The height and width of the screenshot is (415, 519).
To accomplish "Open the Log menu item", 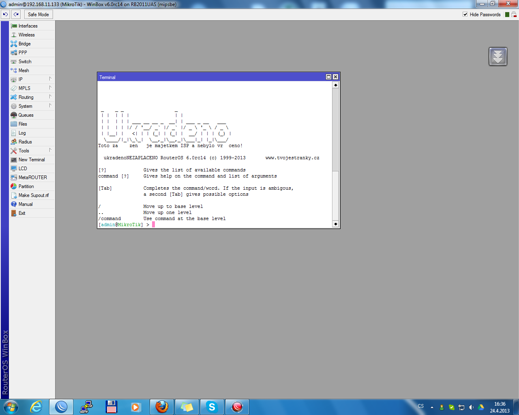I will tap(32, 133).
